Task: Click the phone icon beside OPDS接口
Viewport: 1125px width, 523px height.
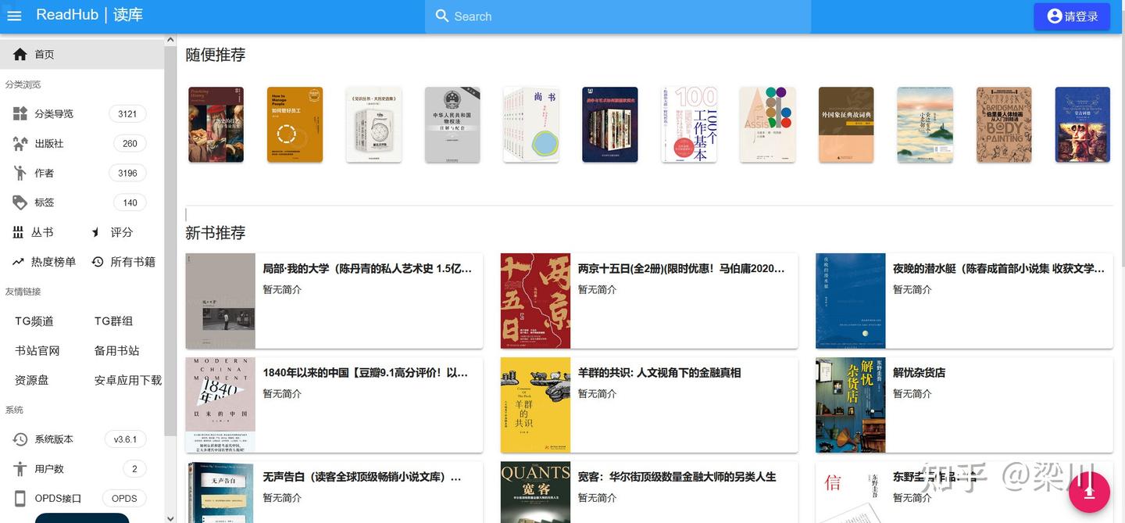Action: tap(20, 499)
